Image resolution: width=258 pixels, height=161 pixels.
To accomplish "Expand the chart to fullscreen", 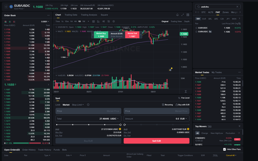I will (x=183, y=15).
